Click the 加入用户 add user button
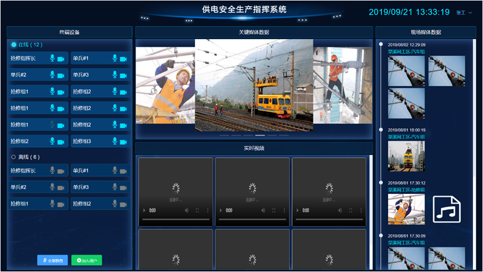 (x=86, y=260)
